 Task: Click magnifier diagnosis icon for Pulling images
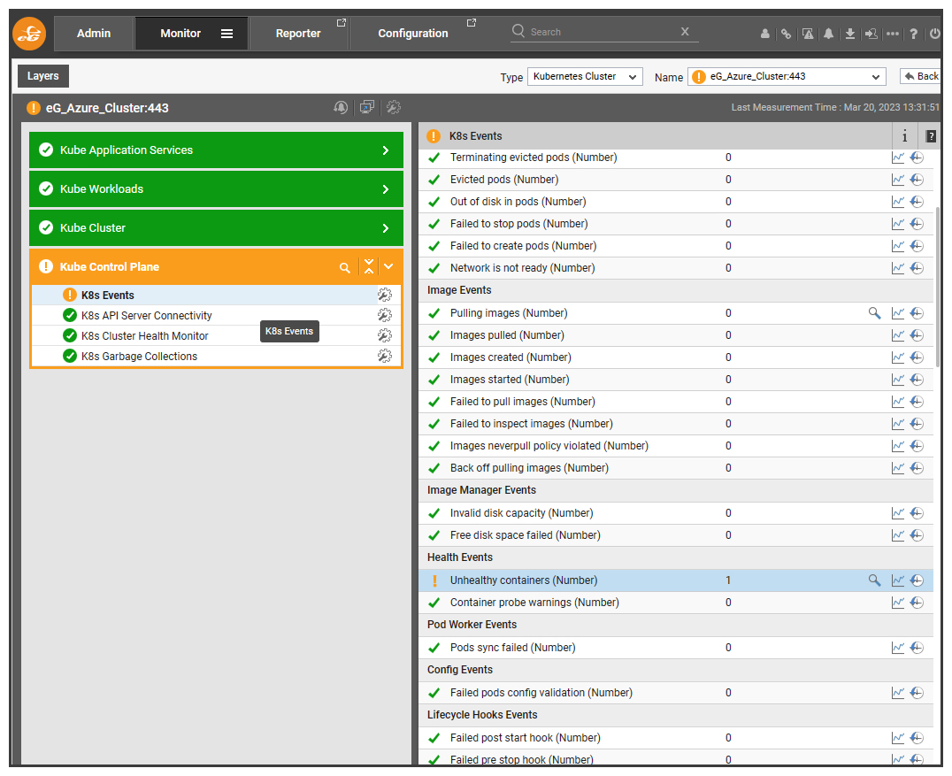coord(874,313)
